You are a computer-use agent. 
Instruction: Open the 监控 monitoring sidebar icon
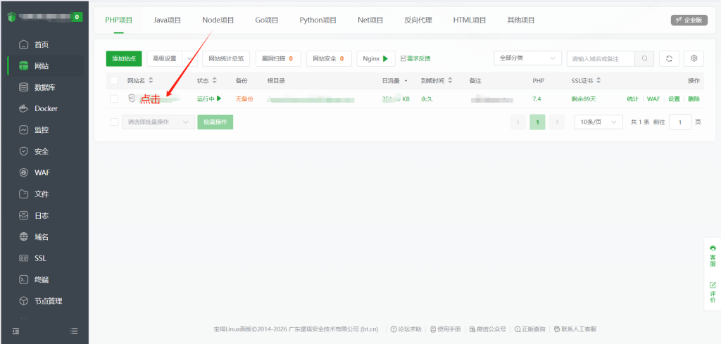pos(23,130)
